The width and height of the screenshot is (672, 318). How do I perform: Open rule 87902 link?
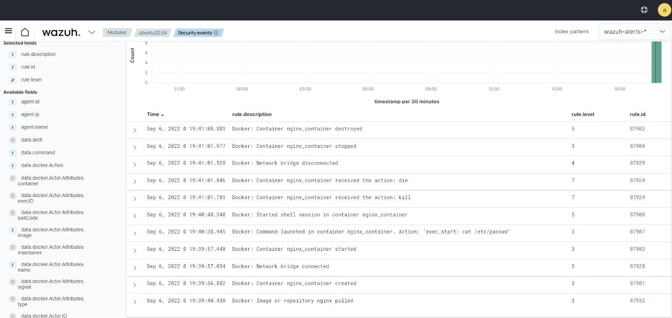pos(638,129)
